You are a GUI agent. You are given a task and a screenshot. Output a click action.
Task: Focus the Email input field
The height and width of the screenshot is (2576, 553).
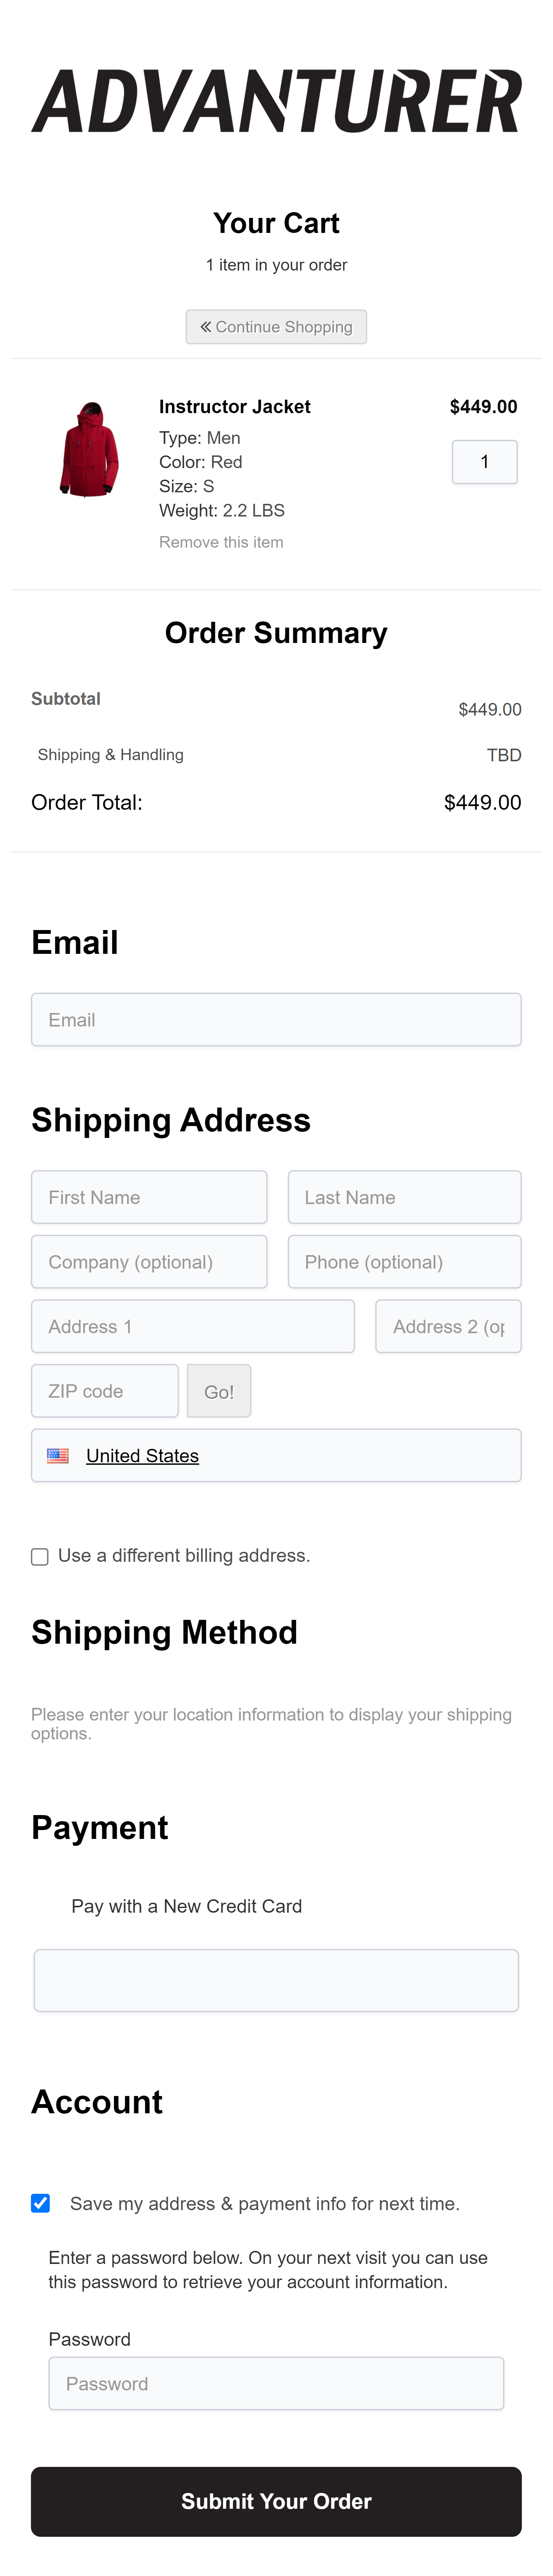pyautogui.click(x=276, y=1020)
